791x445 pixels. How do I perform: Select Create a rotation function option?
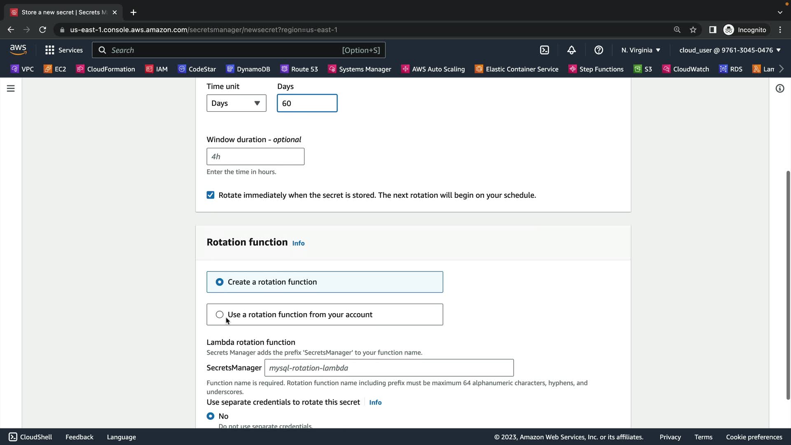click(x=220, y=282)
